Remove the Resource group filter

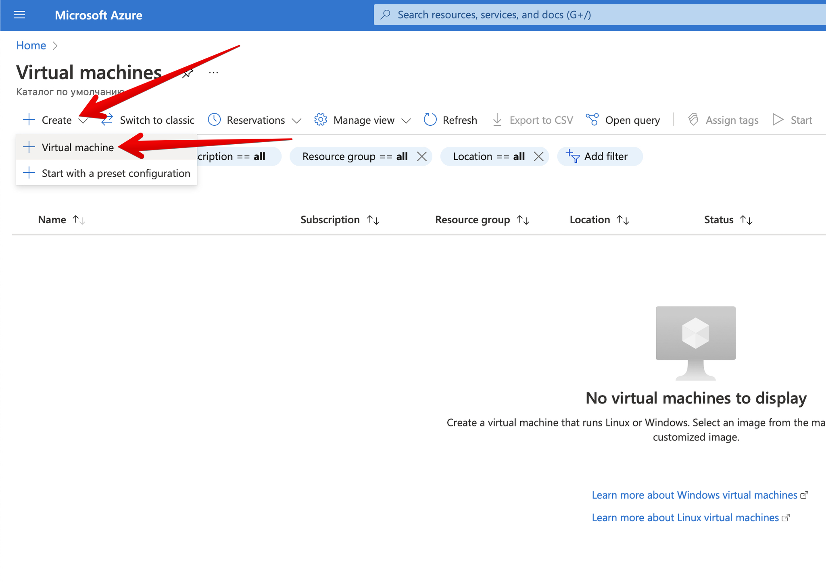coord(422,156)
